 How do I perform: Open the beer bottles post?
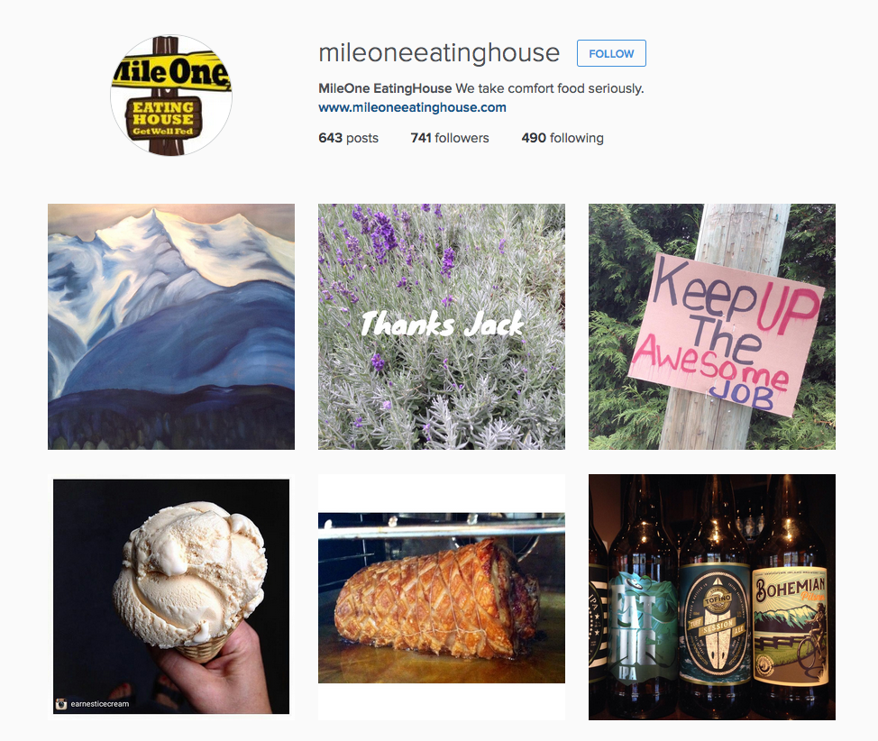click(x=712, y=597)
